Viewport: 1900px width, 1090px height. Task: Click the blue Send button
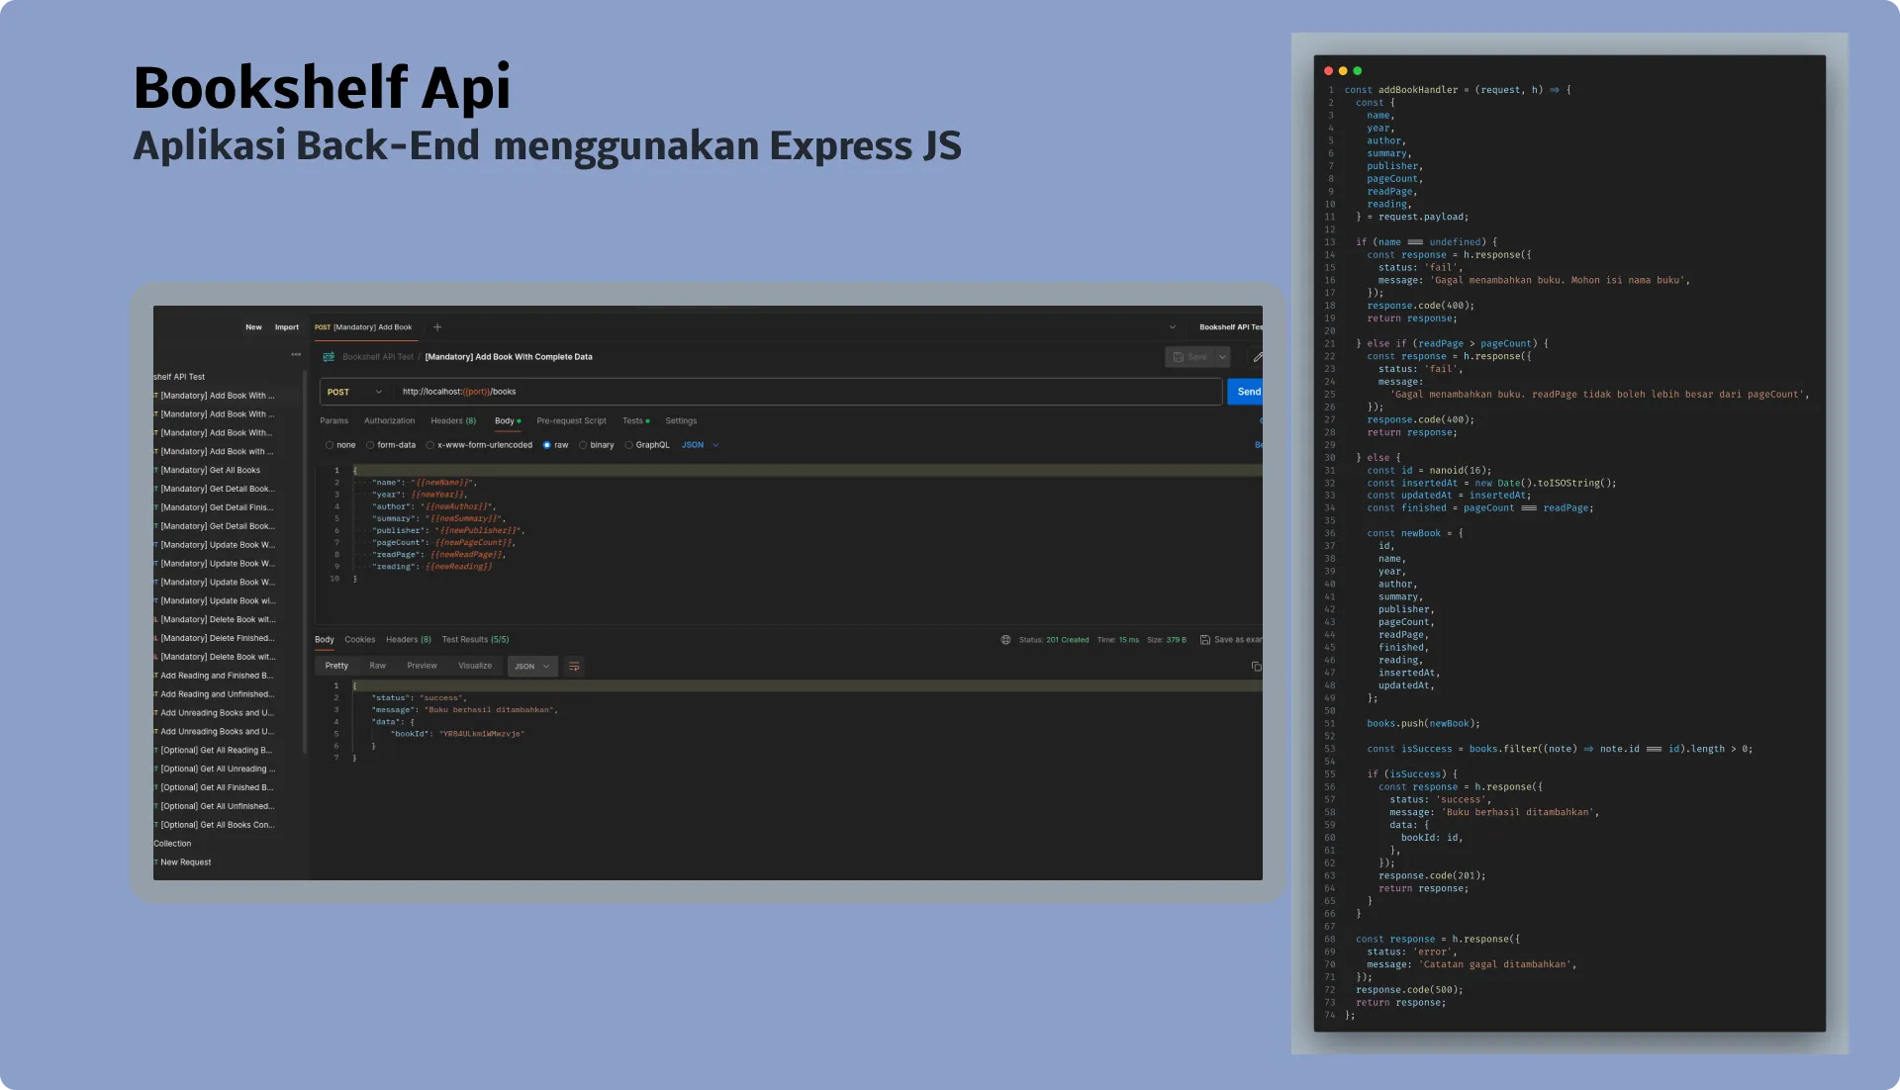[1245, 392]
